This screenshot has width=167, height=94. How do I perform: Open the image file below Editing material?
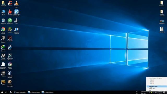(x=162, y=22)
